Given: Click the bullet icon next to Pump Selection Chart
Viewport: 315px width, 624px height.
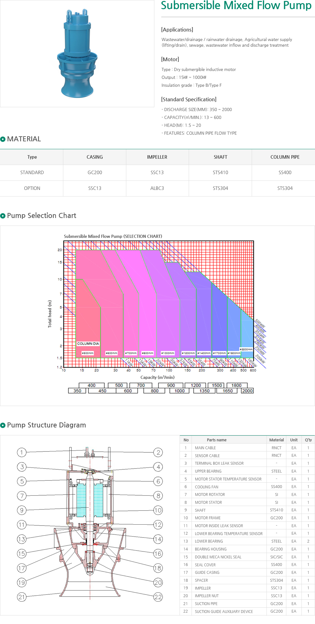Looking at the screenshot, I should point(3,216).
